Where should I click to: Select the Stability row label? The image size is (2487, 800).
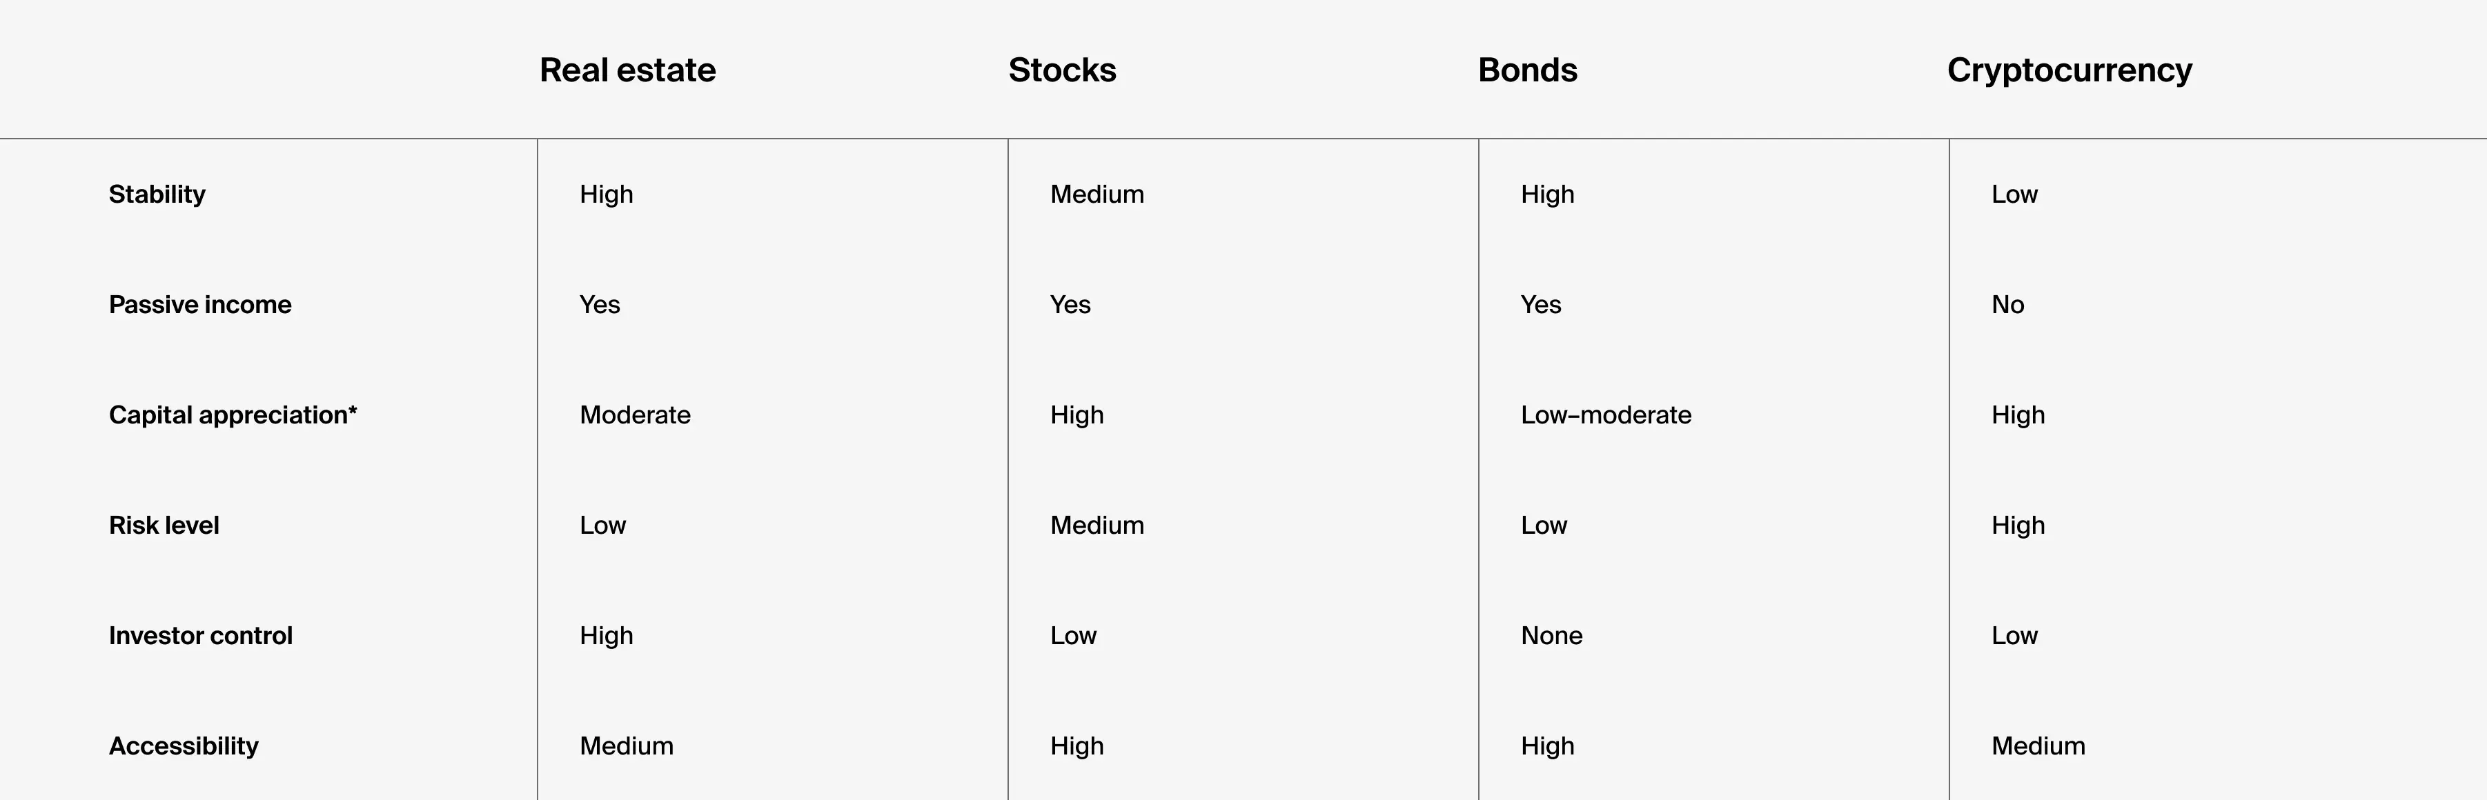(157, 194)
